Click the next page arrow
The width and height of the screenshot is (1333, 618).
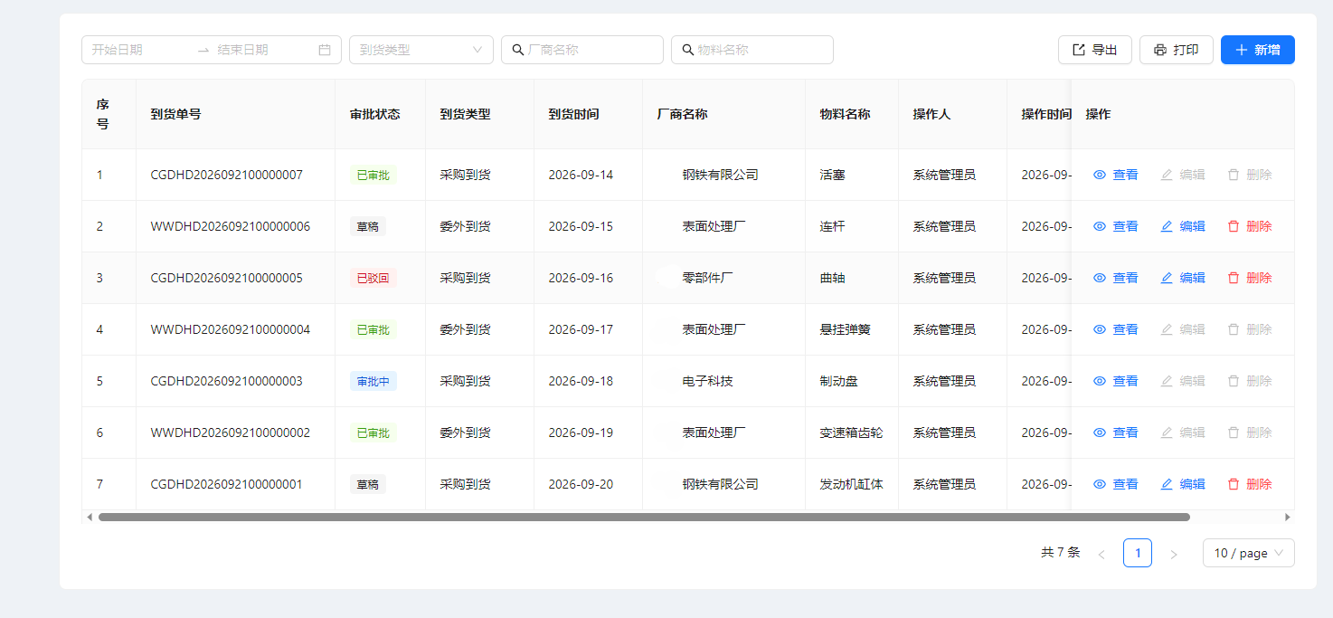(x=1174, y=553)
